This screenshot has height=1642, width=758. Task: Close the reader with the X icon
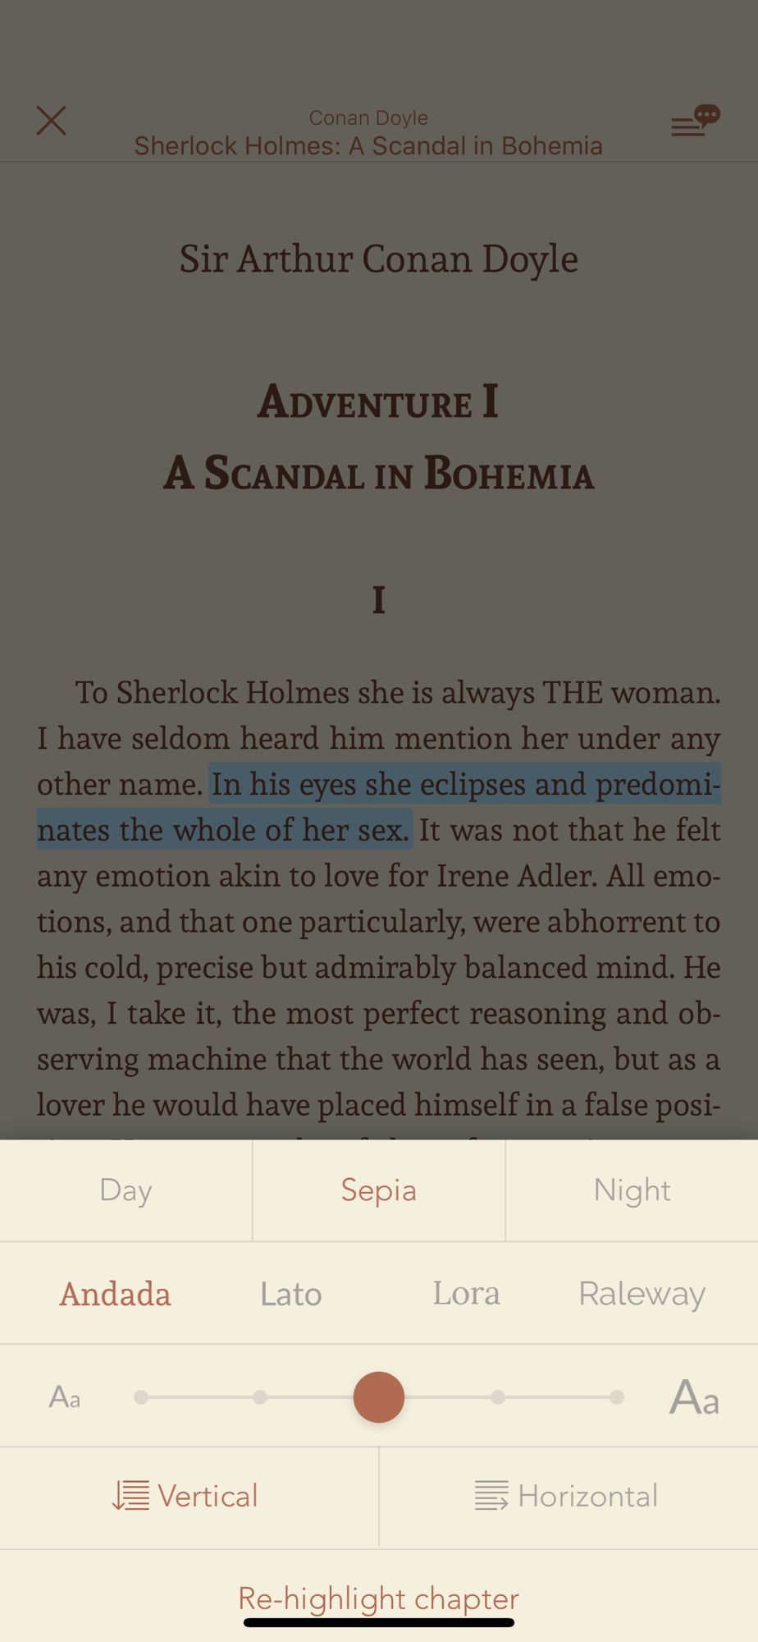pos(51,121)
